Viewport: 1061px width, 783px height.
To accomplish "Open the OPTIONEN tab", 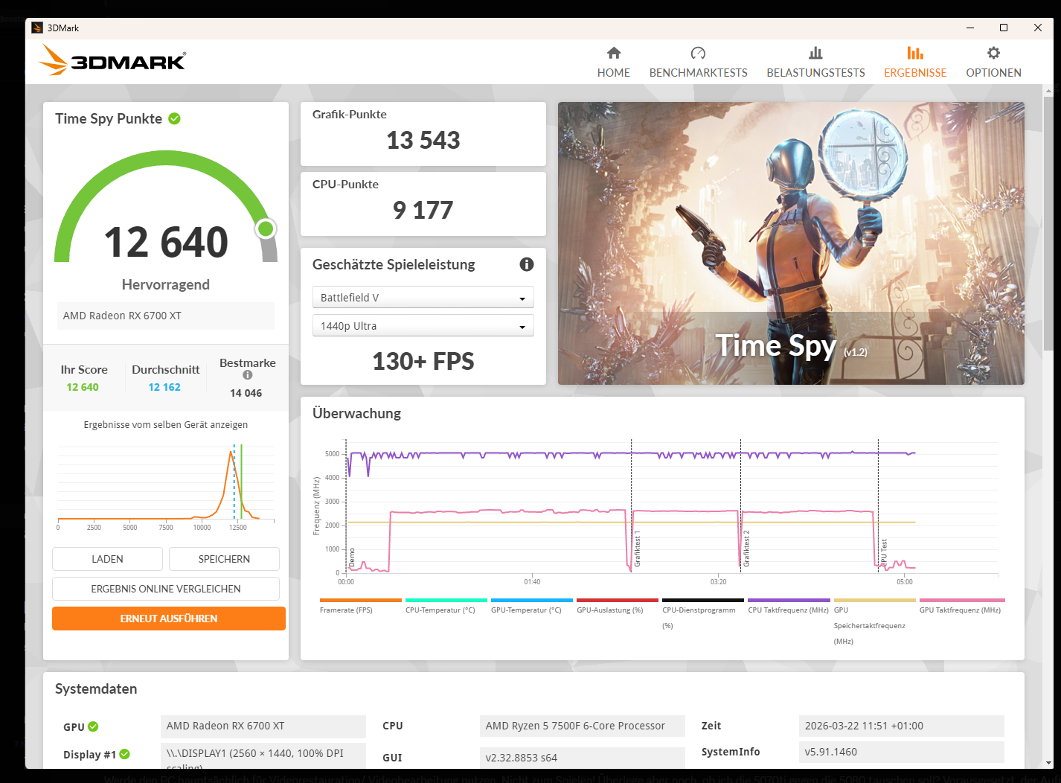I will pos(993,63).
